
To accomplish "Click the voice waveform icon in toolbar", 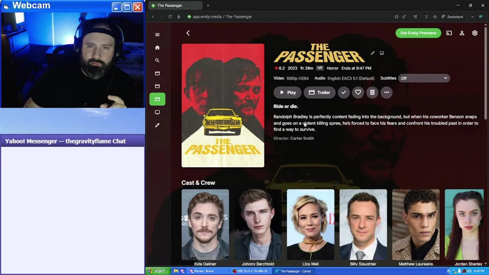I will (x=435, y=17).
